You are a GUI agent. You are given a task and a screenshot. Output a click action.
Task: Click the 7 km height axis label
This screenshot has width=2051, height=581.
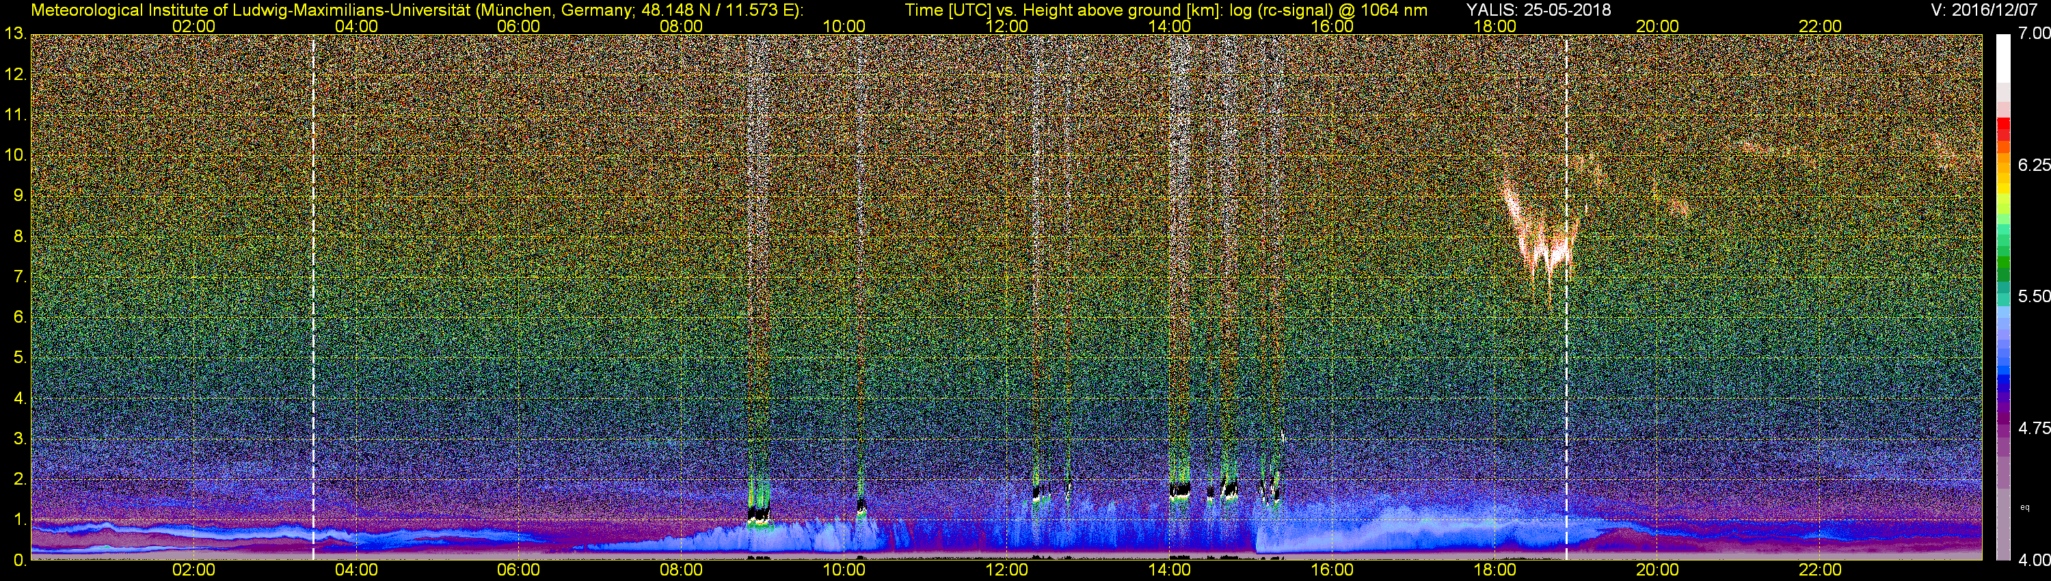(x=19, y=277)
